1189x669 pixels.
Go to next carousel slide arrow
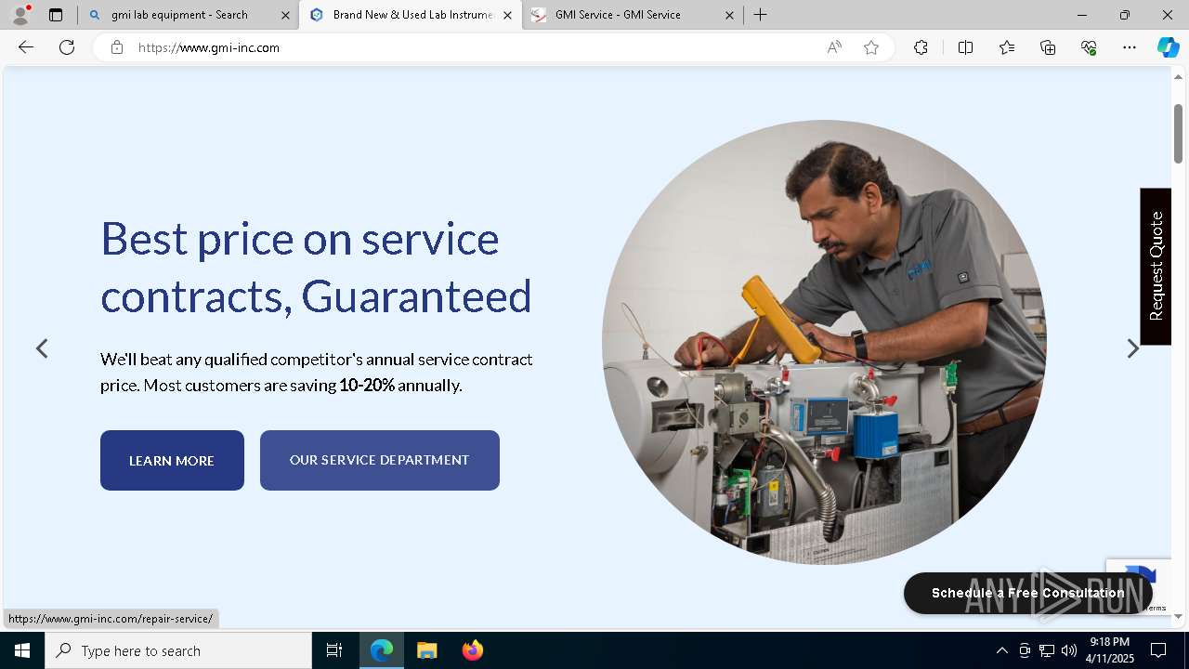tap(1132, 348)
